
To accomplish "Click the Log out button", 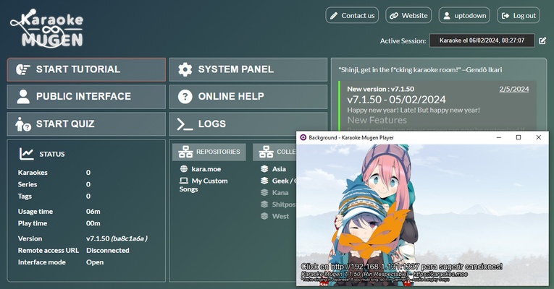I will (519, 15).
